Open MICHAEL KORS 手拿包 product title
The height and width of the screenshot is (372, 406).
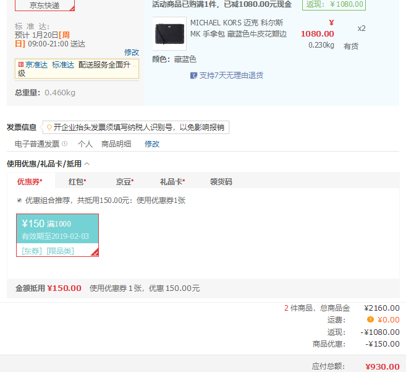(239, 28)
